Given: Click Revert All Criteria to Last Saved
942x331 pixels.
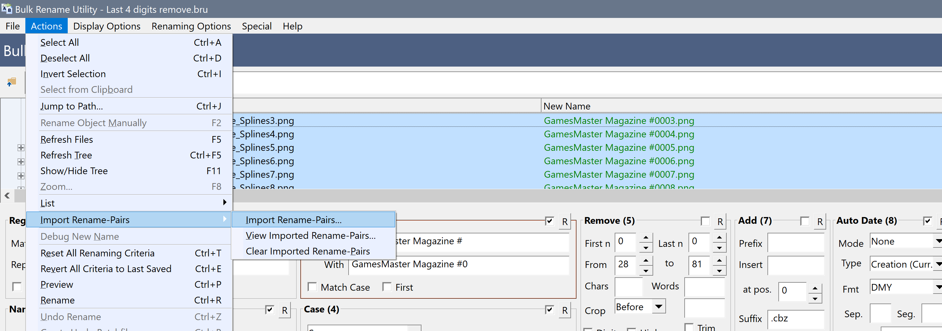Looking at the screenshot, I should [129, 269].
